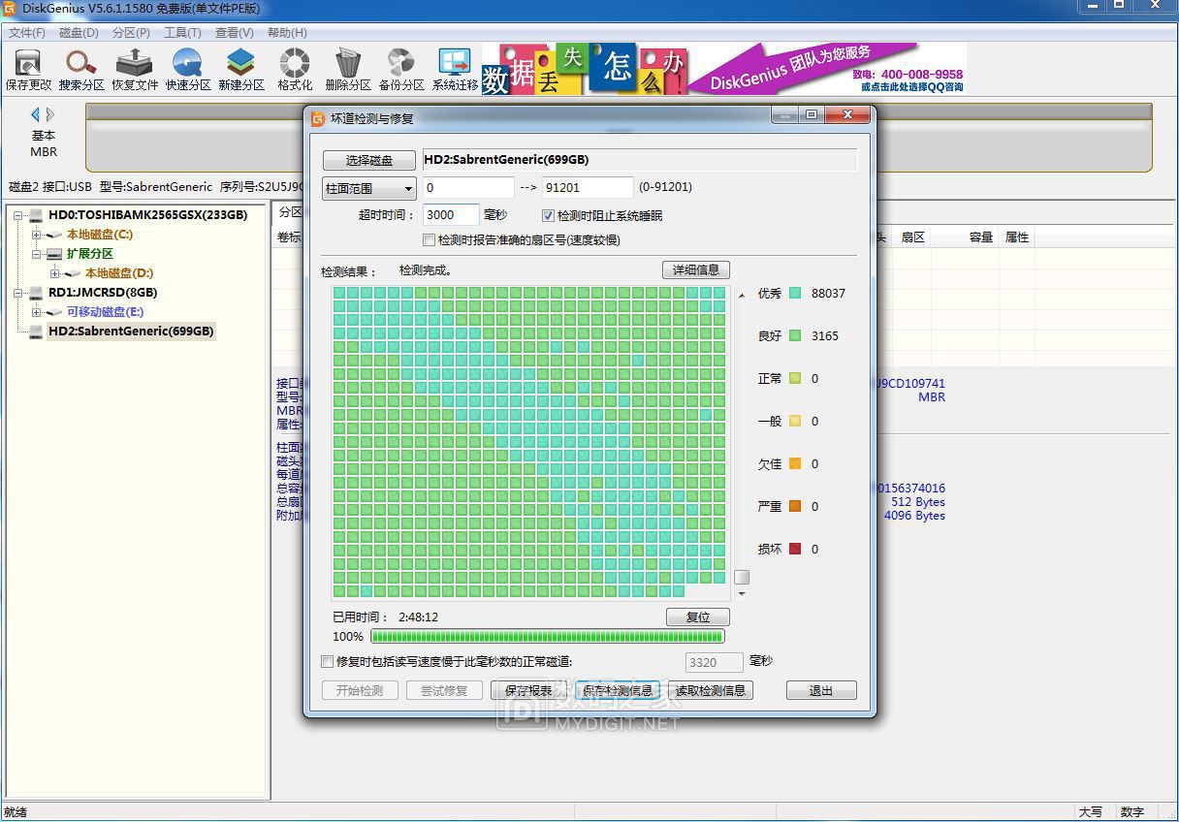Toggle 检测时阻止系统睡眠 checkbox
The image size is (1179, 822).
(548, 215)
